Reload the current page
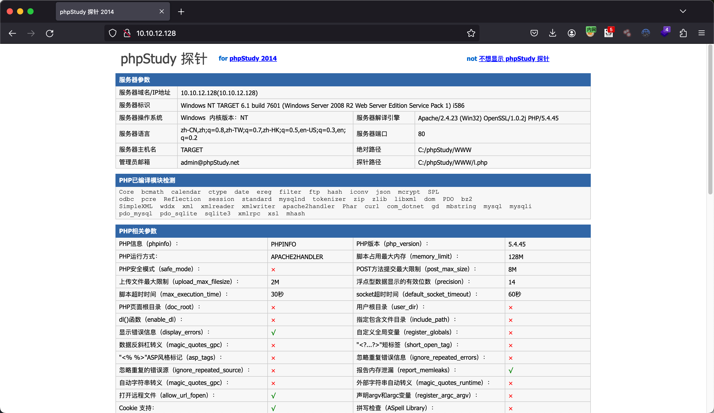The height and width of the screenshot is (413, 714). [x=50, y=33]
